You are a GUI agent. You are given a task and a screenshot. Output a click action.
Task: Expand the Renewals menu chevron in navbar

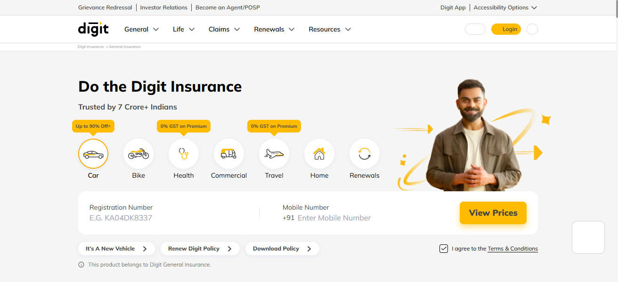click(292, 29)
